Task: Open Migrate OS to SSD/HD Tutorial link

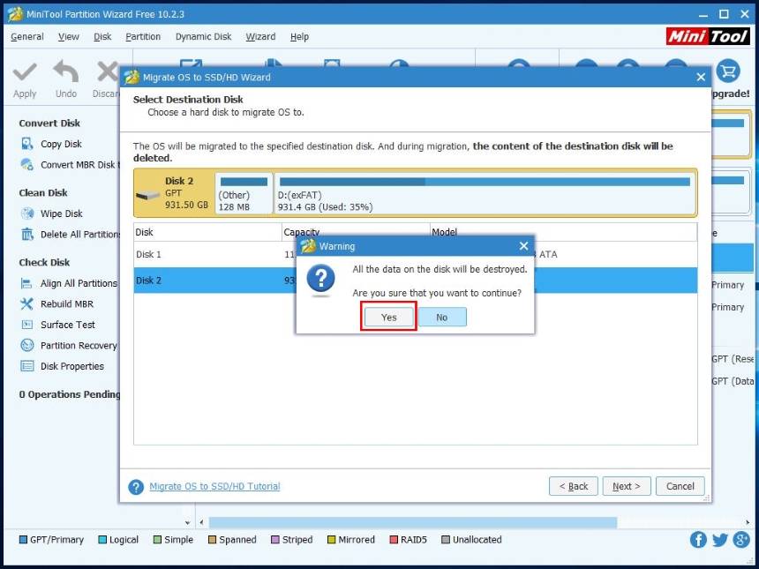Action: [214, 486]
